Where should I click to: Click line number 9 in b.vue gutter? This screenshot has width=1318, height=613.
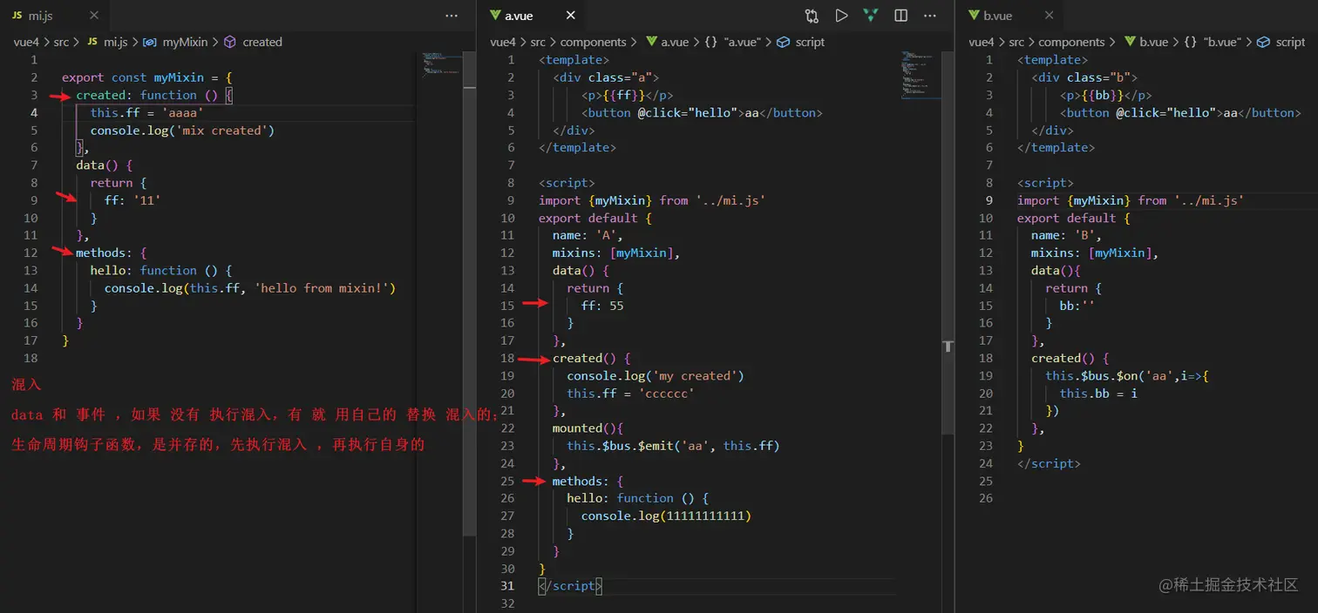(x=988, y=200)
